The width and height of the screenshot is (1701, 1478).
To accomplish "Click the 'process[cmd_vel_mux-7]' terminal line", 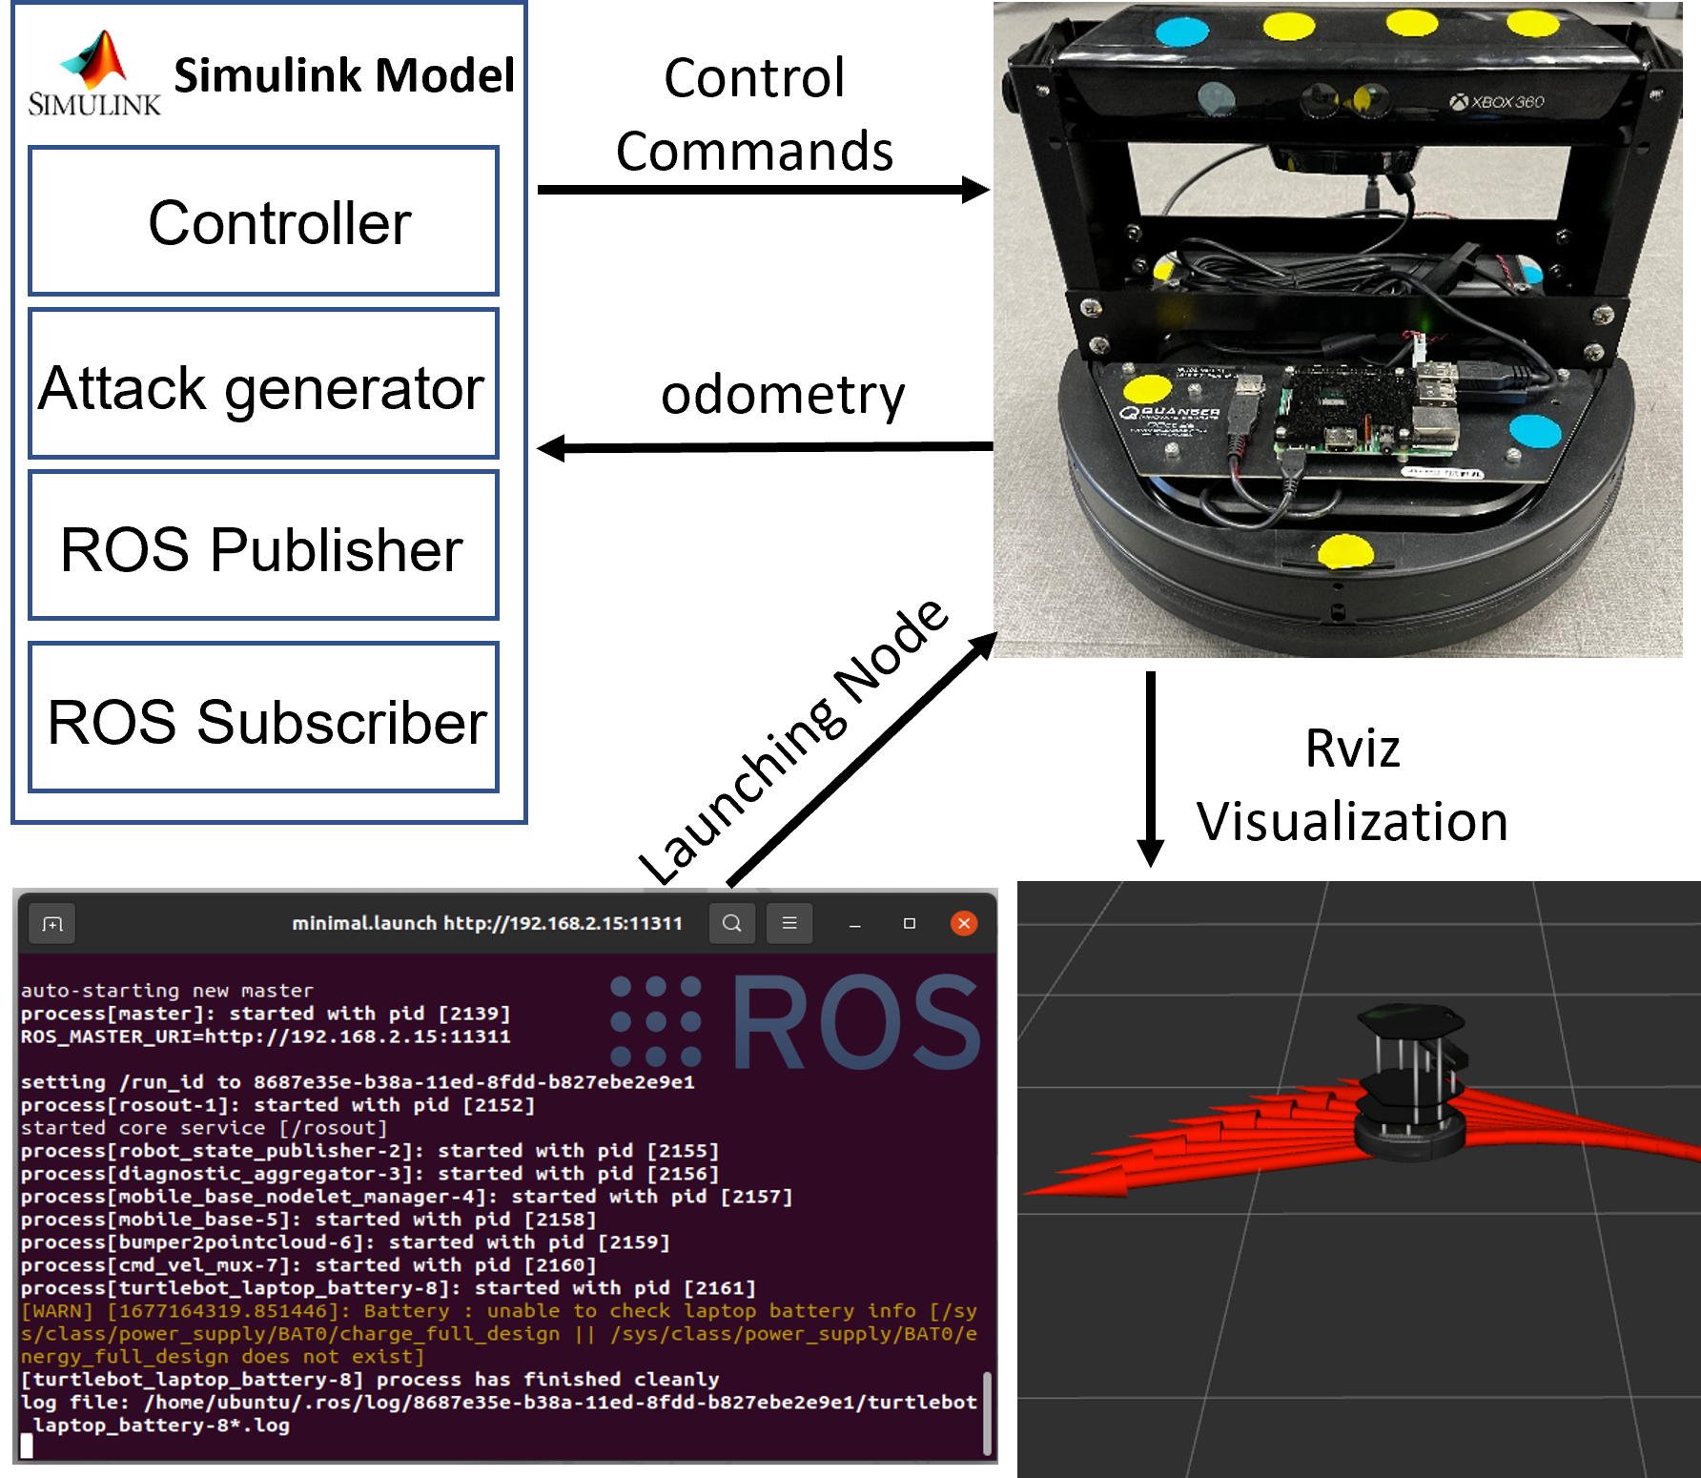I will point(309,1265).
